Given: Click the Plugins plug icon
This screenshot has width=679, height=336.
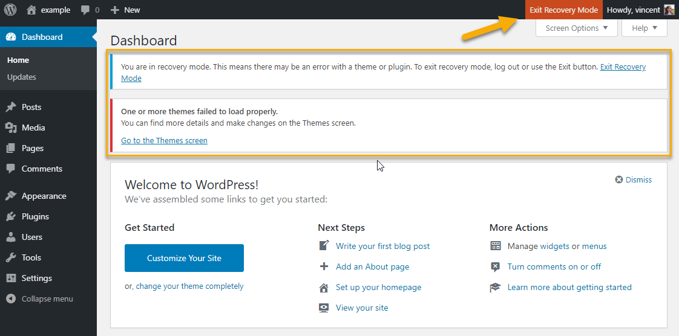Looking at the screenshot, I should 11,217.
